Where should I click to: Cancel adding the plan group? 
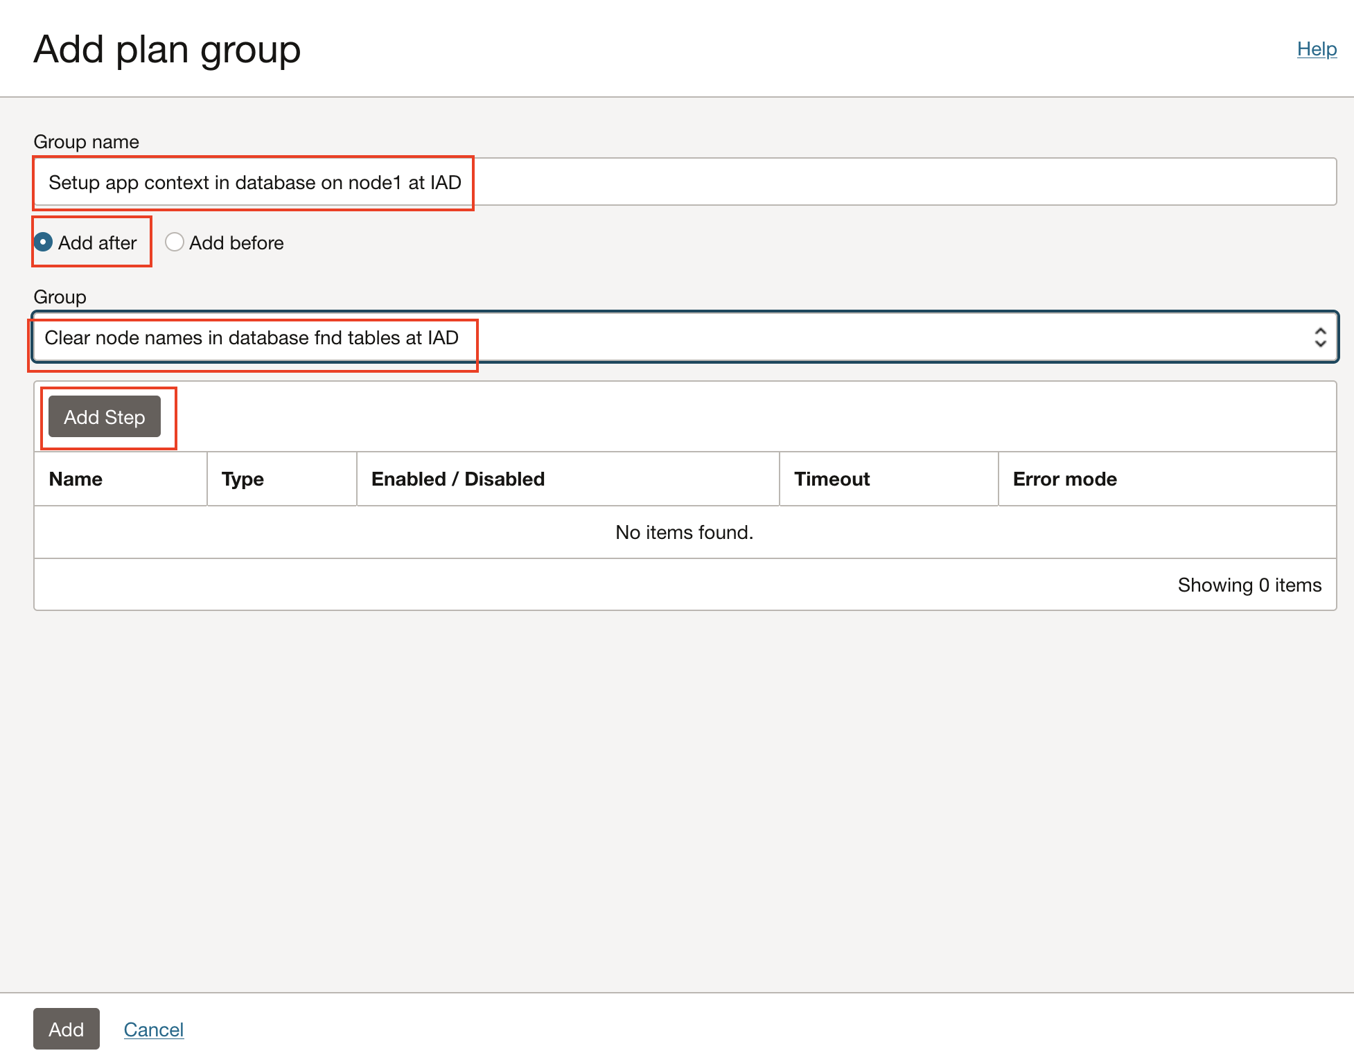tap(154, 1029)
